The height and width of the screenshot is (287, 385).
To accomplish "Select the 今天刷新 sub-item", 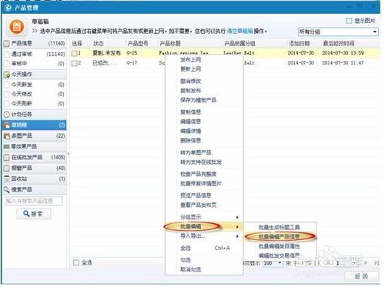I will point(35,104).
